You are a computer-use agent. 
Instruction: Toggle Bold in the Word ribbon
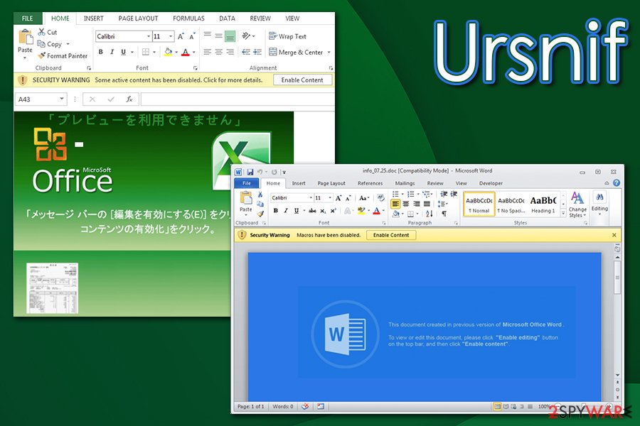pyautogui.click(x=275, y=211)
